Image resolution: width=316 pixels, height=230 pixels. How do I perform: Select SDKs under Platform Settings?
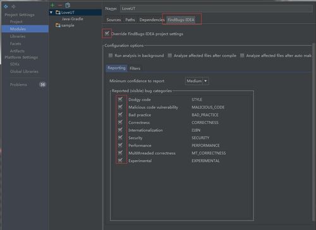click(x=15, y=64)
